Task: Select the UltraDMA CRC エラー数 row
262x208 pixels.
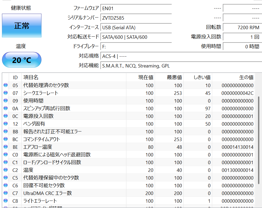Action: tap(129, 193)
